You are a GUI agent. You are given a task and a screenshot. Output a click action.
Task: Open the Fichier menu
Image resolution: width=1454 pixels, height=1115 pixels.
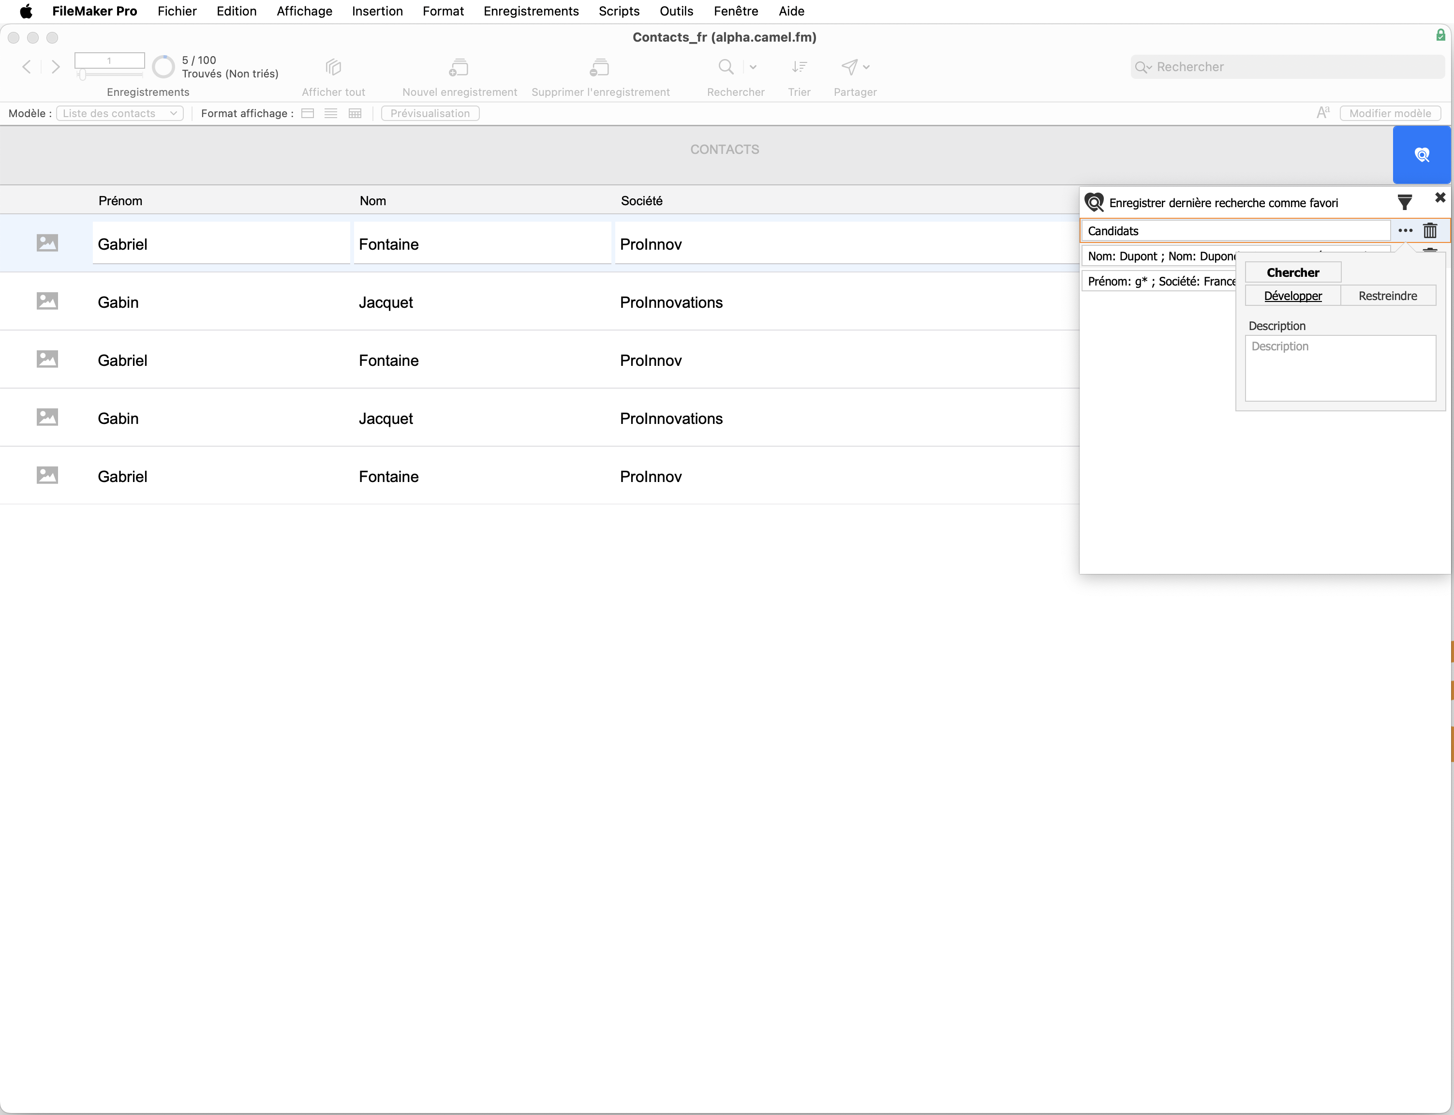click(x=177, y=11)
